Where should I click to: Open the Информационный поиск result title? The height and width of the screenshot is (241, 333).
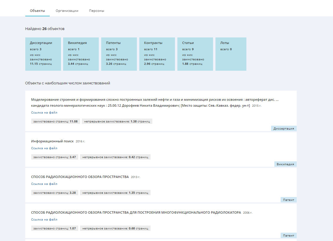[x=52, y=141]
